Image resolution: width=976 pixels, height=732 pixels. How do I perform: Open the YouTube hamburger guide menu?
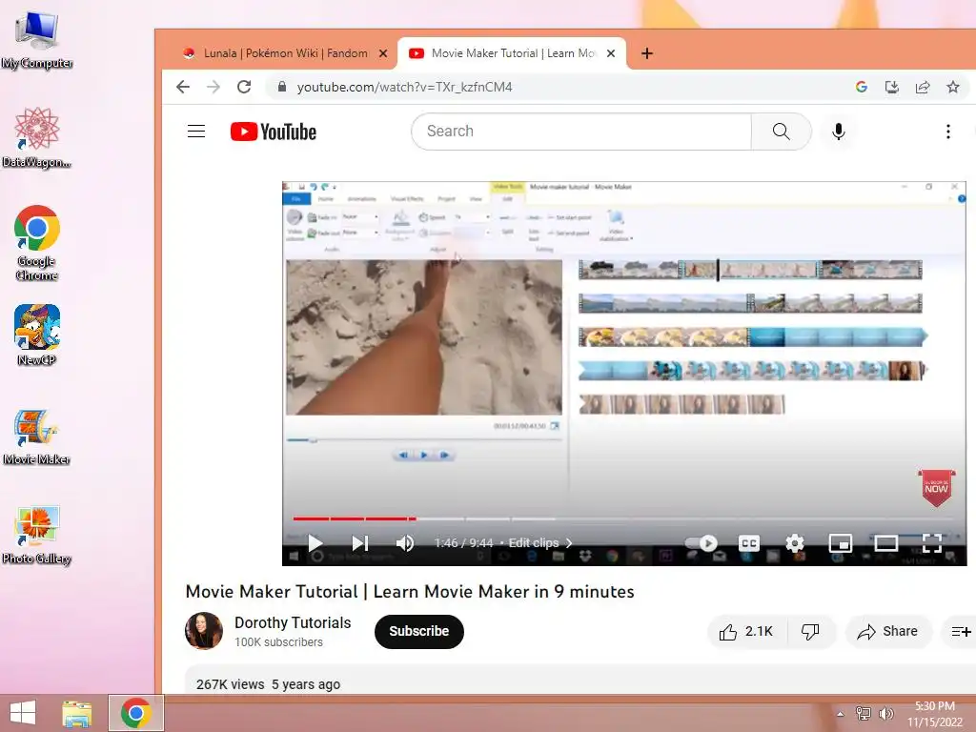click(x=196, y=132)
